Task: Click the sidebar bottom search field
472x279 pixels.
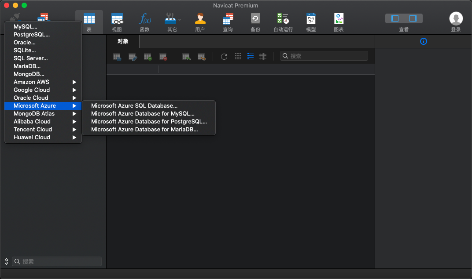Action: 57,261
